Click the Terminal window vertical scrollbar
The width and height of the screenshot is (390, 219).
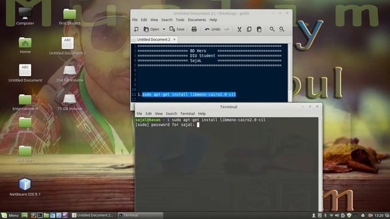click(320, 164)
